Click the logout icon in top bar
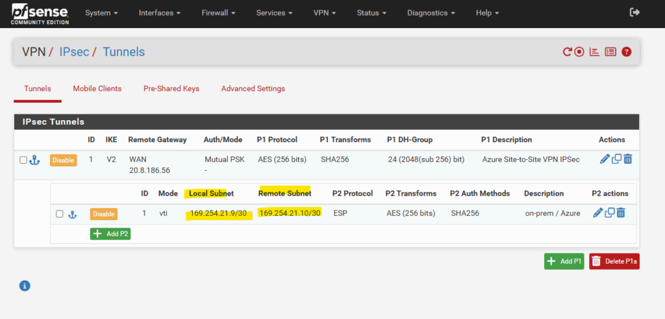 [635, 12]
